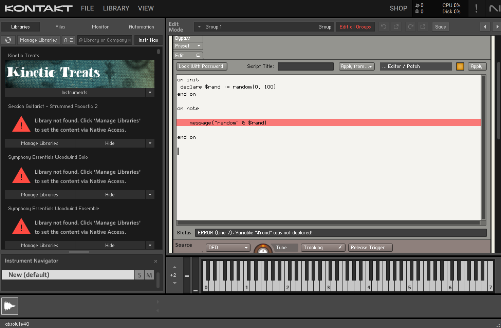Image resolution: width=501 pixels, height=328 pixels.
Task: Open the Apply from... dropdown
Action: tap(356, 66)
